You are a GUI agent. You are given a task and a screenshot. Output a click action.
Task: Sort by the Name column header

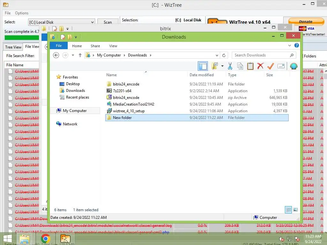[x=111, y=75]
